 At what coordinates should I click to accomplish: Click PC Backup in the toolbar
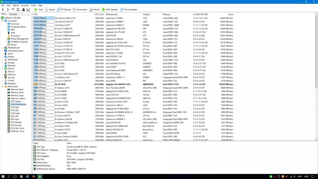(x=64, y=10)
